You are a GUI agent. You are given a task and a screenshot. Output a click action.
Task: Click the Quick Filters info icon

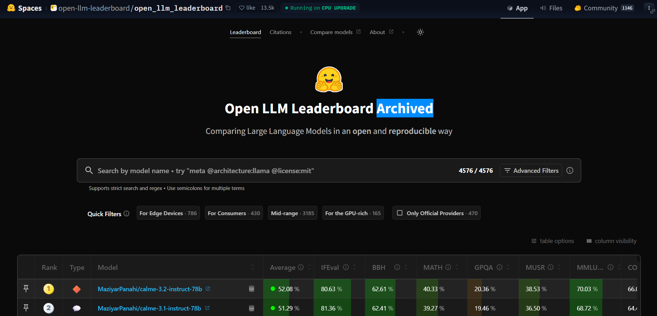126,213
